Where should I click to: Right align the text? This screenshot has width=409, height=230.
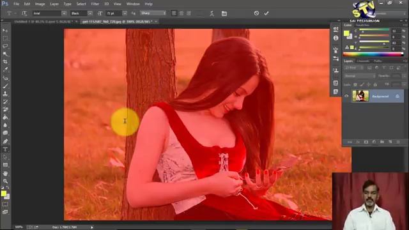(189, 13)
